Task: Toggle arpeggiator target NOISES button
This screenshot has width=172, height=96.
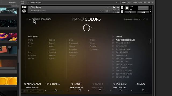Action: pos(25,91)
